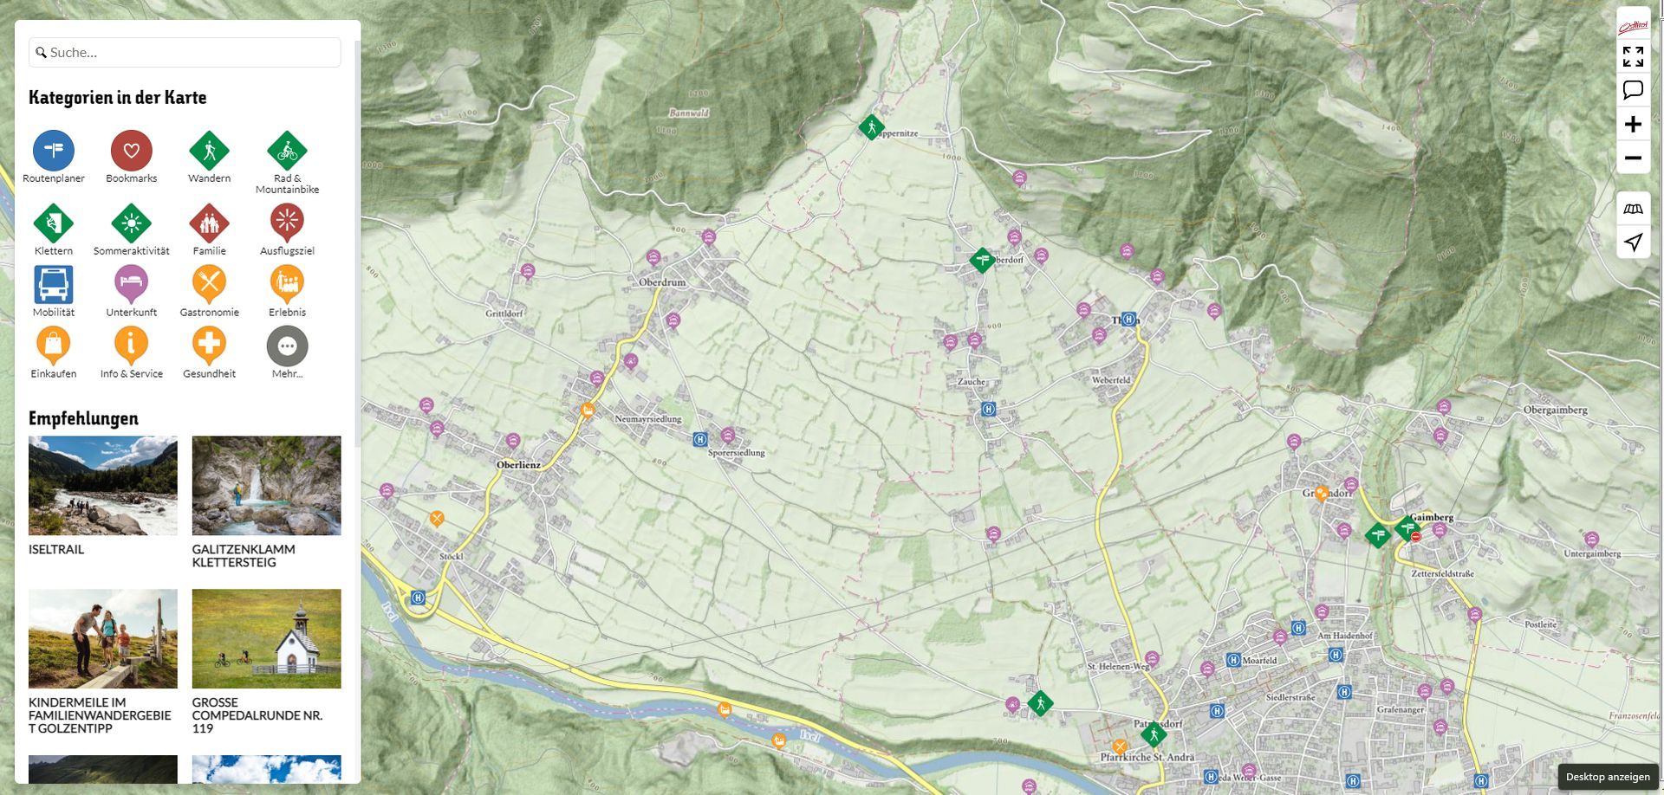Screen dimensions: 1664x795
Task: Locate my position with arrow icon
Action: tap(1633, 242)
